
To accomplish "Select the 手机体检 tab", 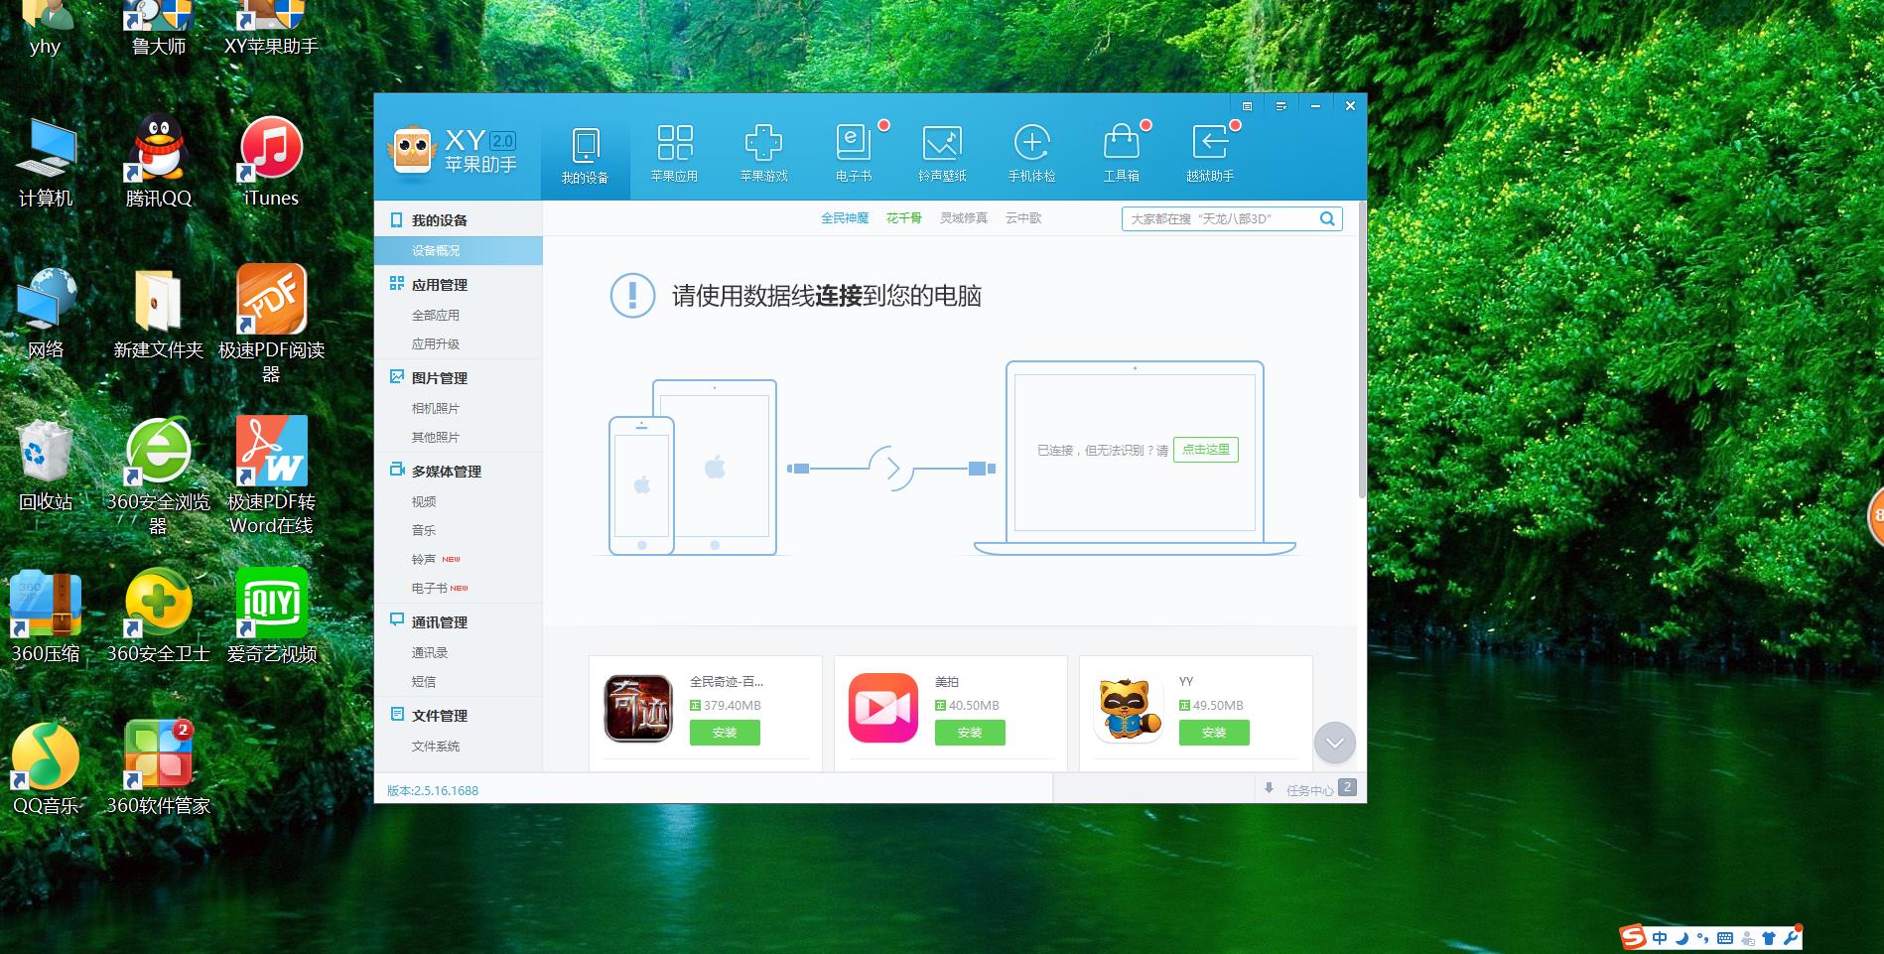I will point(1031,154).
